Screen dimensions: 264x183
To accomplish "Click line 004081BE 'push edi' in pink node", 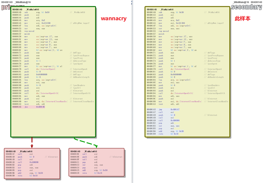I will [96, 157].
